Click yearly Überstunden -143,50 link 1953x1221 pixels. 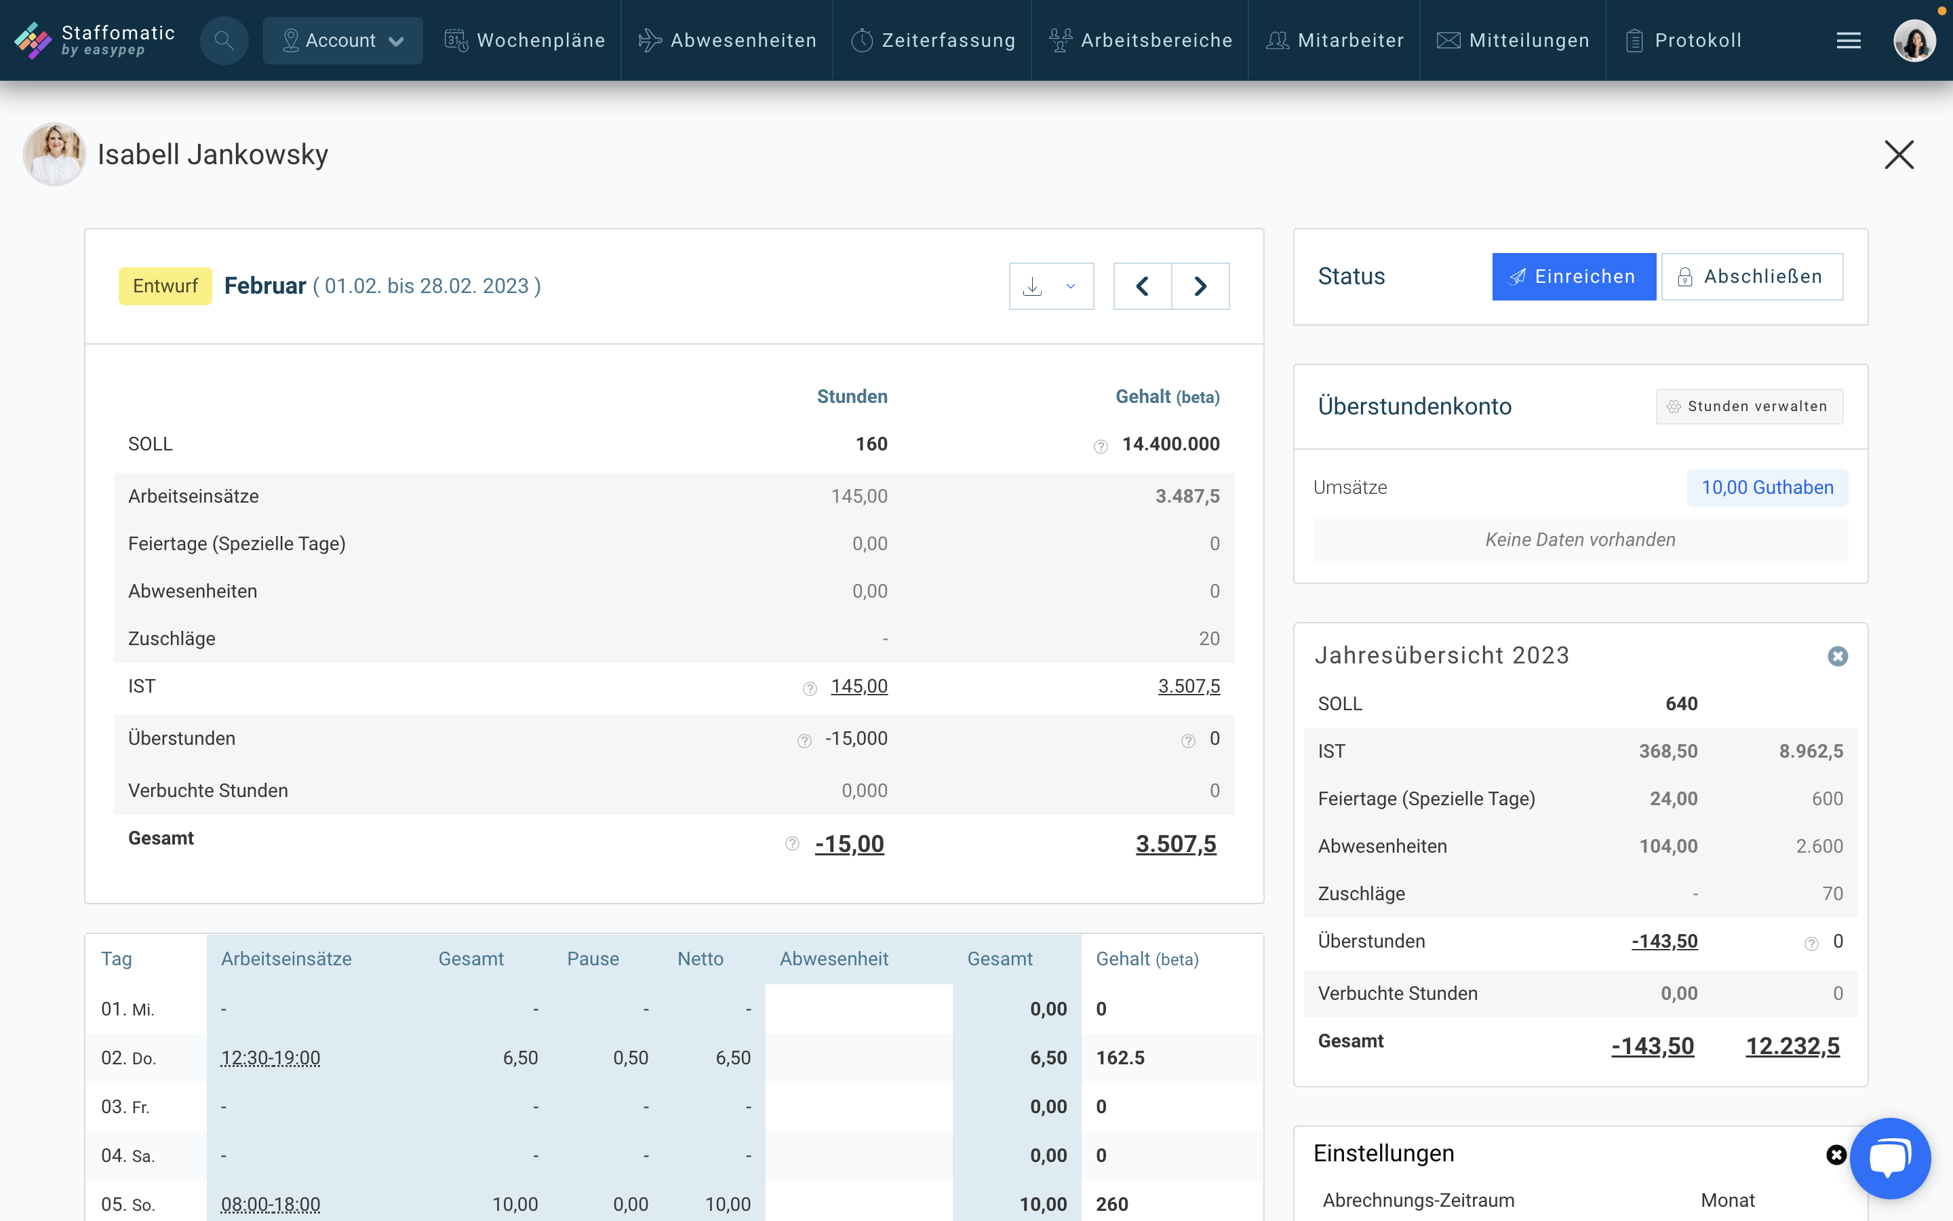[1665, 942]
